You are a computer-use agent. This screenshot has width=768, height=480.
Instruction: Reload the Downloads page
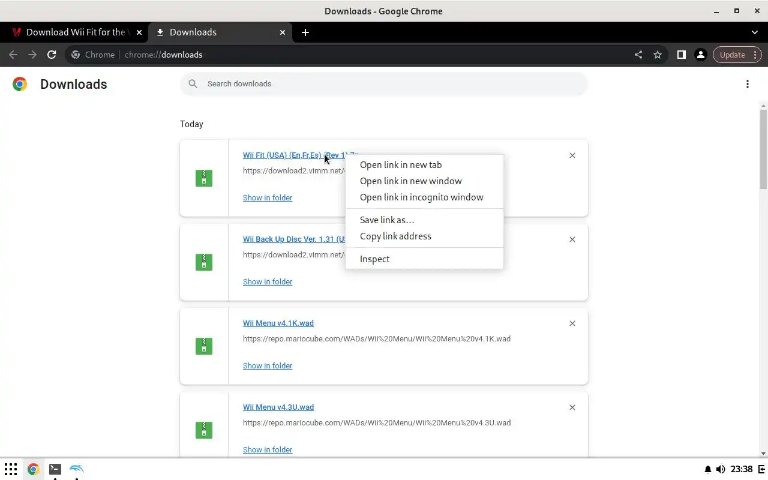(52, 55)
